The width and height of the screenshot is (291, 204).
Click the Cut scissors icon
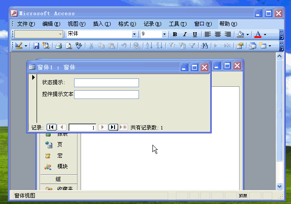point(91,46)
